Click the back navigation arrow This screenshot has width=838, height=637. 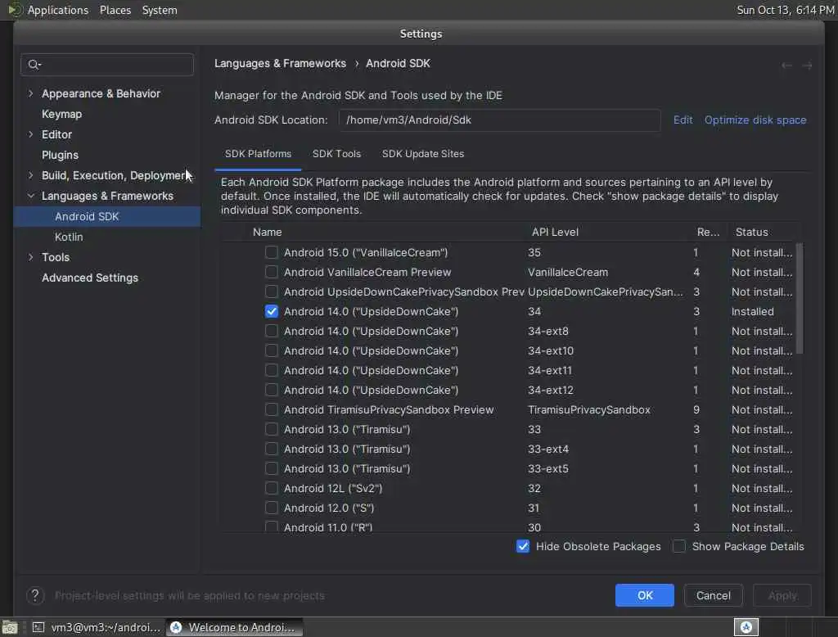click(x=786, y=66)
